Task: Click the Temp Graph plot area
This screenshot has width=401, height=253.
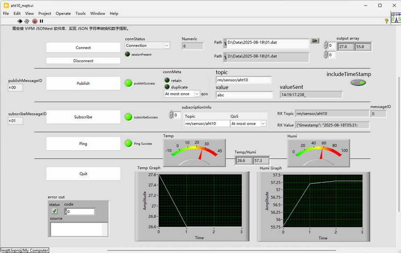Action: [x=200, y=201]
